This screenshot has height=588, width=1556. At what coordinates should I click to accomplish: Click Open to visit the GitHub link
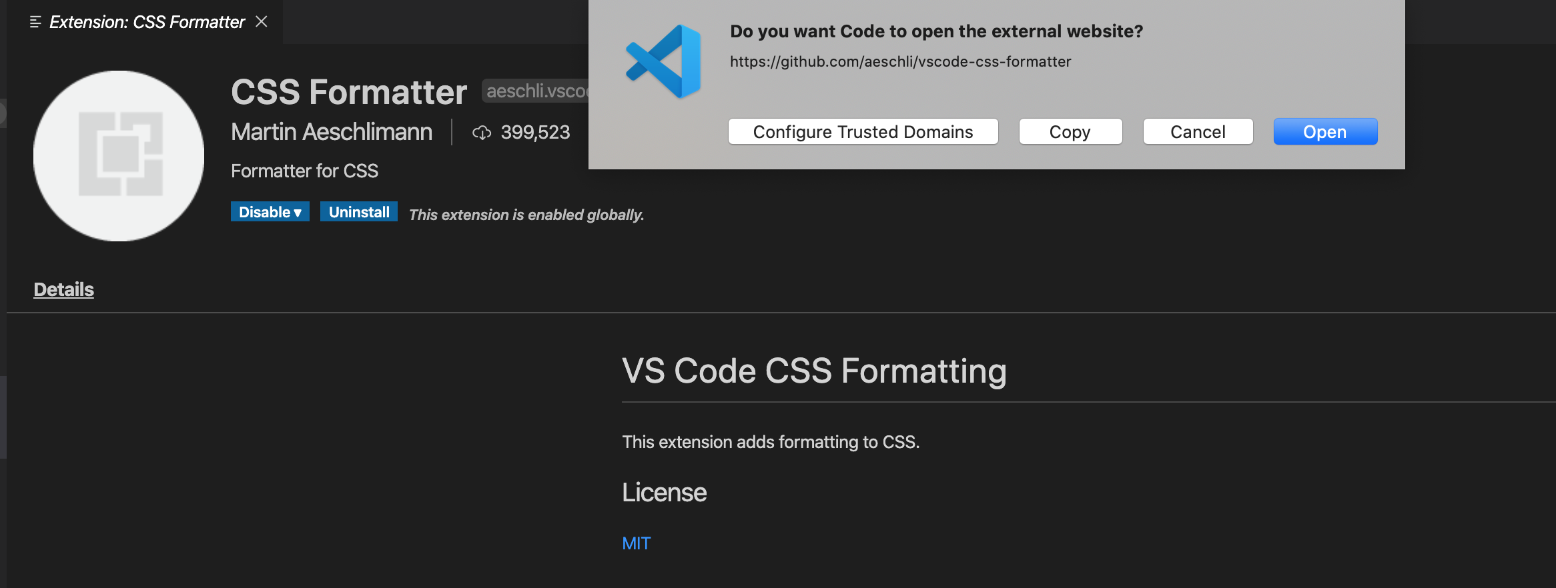click(x=1325, y=132)
